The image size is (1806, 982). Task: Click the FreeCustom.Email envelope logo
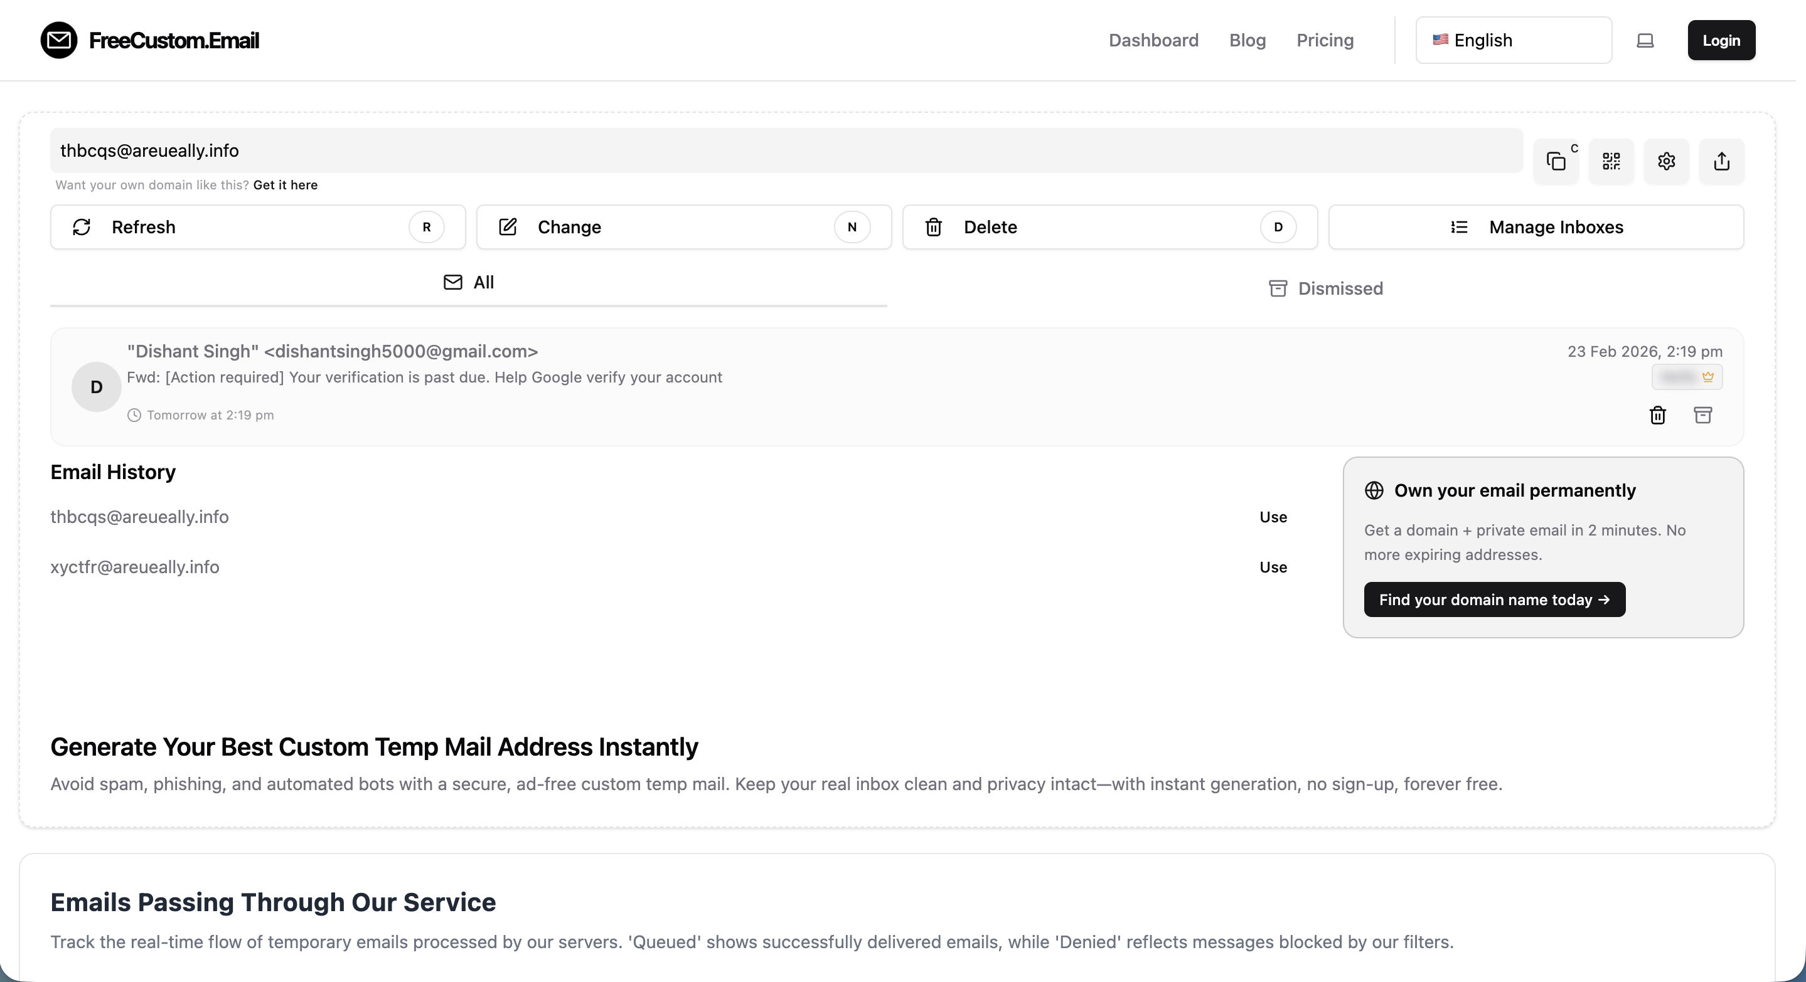tap(59, 40)
